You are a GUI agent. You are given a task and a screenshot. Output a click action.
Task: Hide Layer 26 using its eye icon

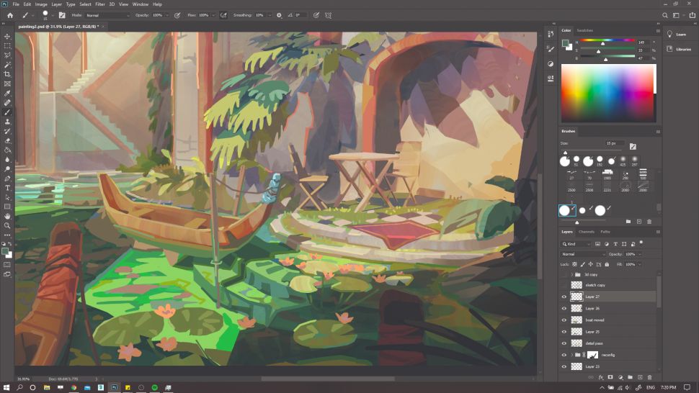coord(564,308)
